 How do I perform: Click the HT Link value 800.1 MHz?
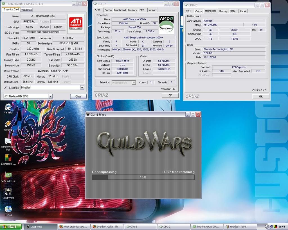coord(122,73)
